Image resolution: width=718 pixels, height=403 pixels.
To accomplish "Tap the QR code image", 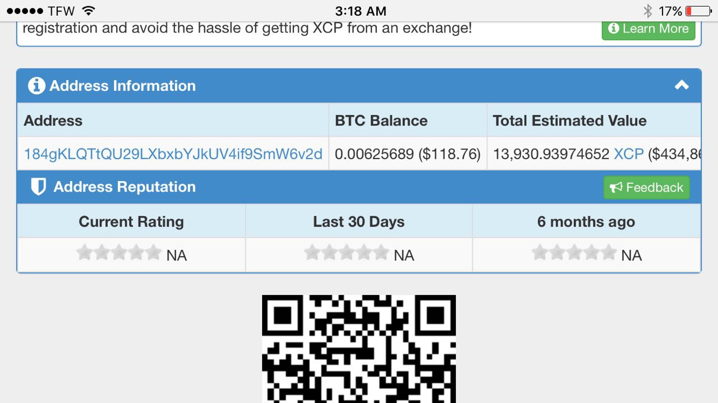I will click(359, 349).
